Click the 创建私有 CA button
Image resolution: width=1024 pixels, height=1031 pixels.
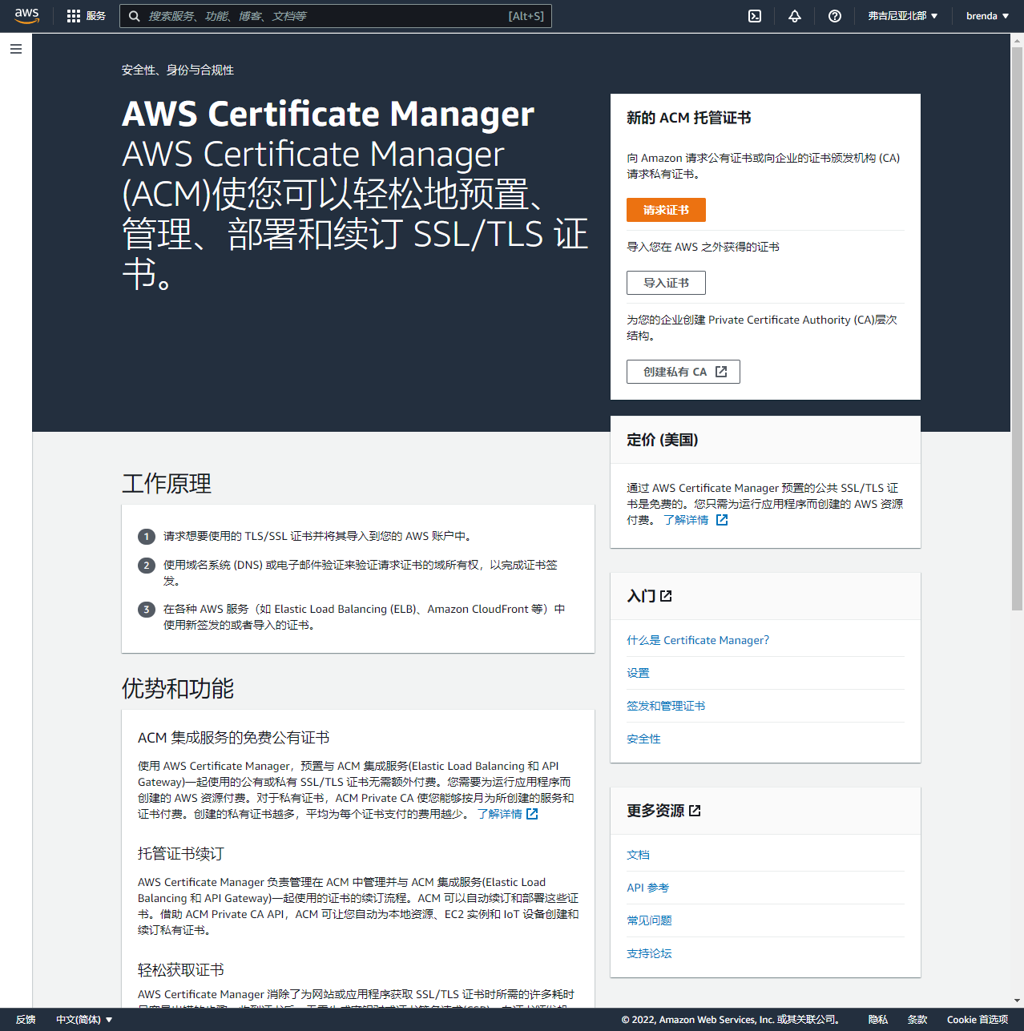pos(683,372)
